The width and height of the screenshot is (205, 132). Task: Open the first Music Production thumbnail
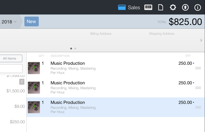34,68
